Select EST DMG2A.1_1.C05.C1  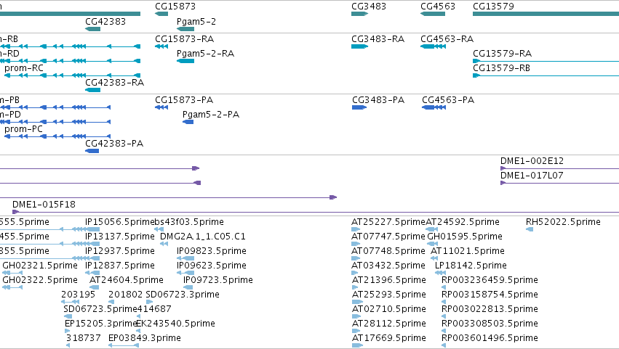pos(164,244)
